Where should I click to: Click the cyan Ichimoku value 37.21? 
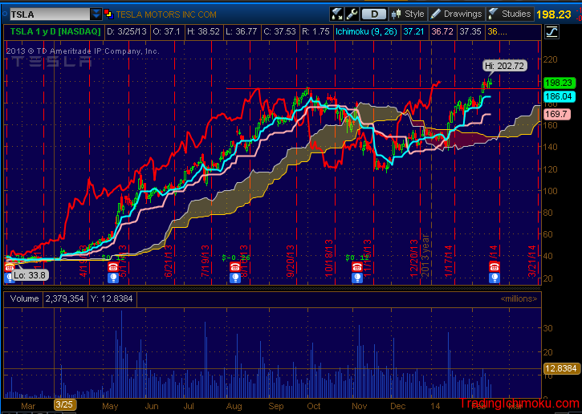pos(414,32)
